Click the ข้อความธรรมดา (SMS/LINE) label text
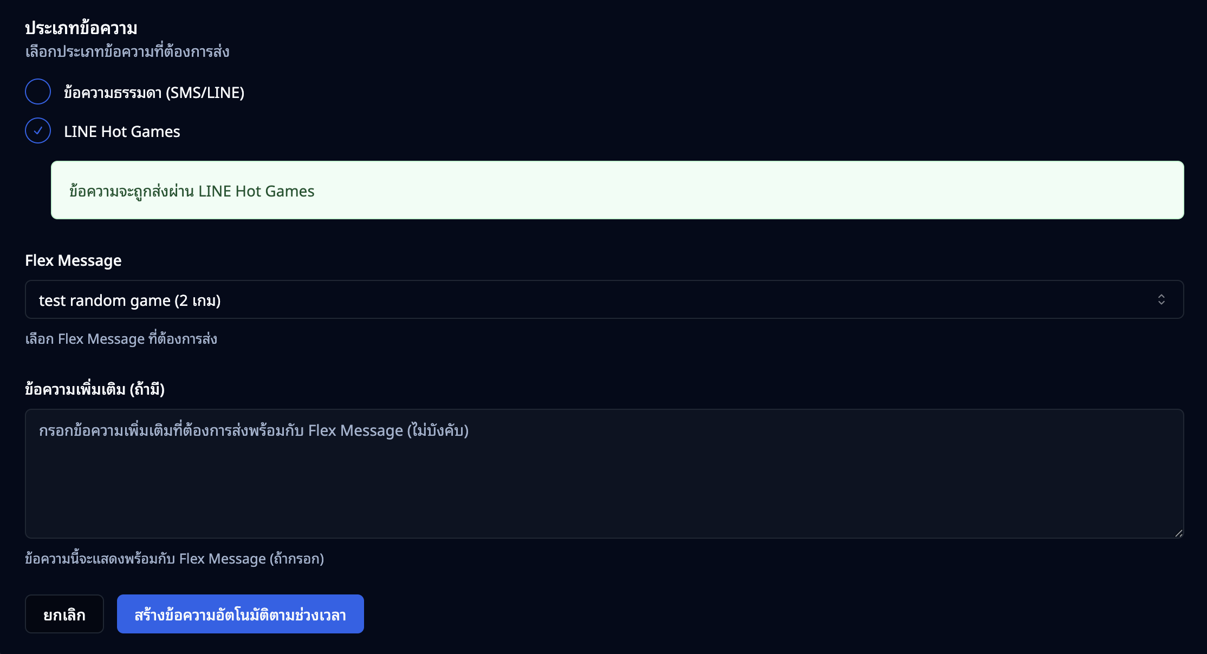 coord(154,93)
